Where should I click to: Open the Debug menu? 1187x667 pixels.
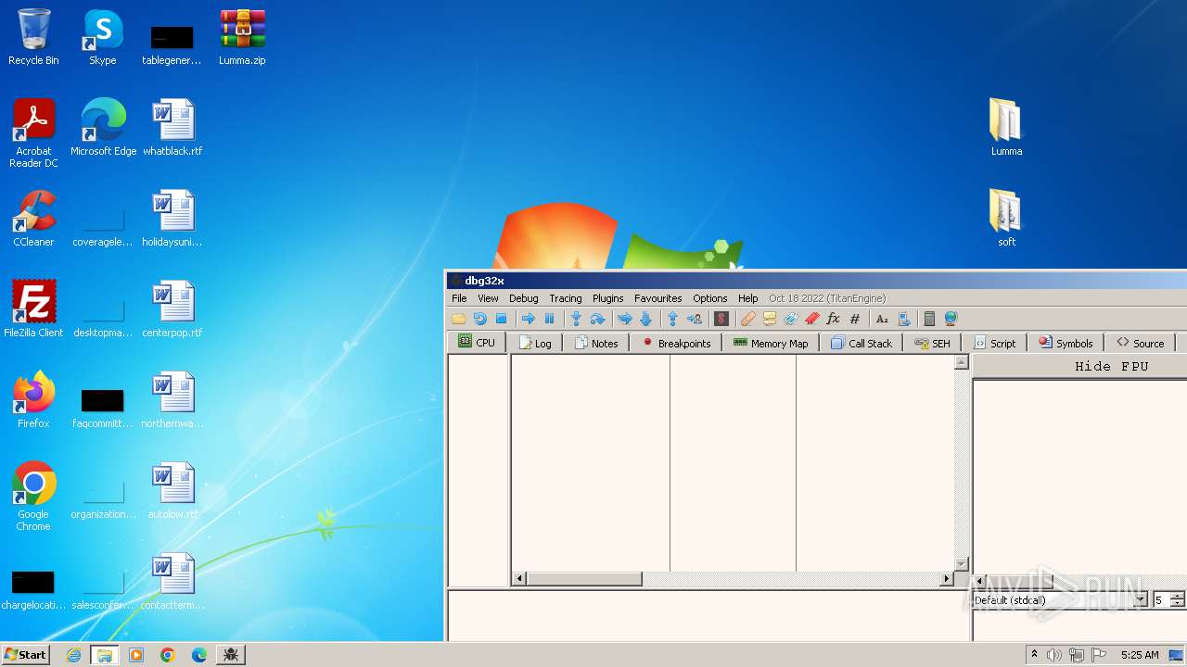pyautogui.click(x=523, y=298)
